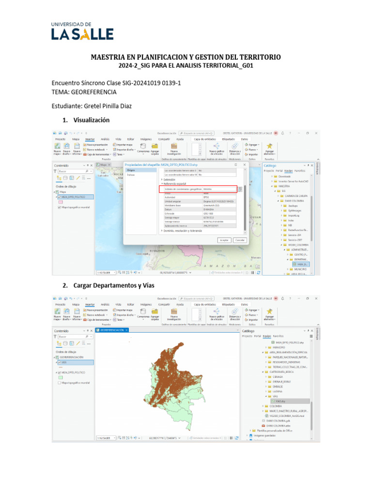Click VIAS line symbol in Vías screenshot
Screen dimensions: 372x496
pos(61,367)
